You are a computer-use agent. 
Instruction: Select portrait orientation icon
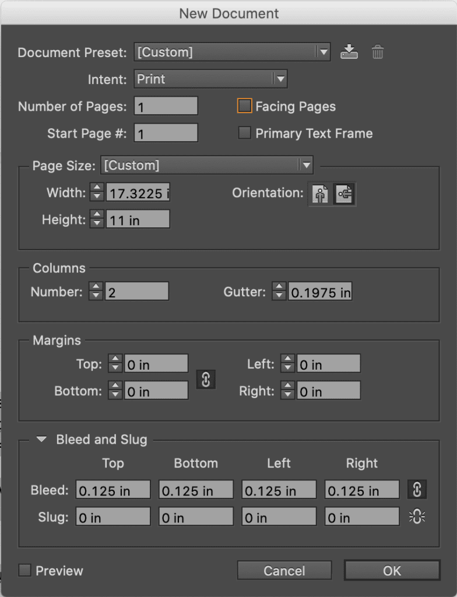(x=320, y=194)
